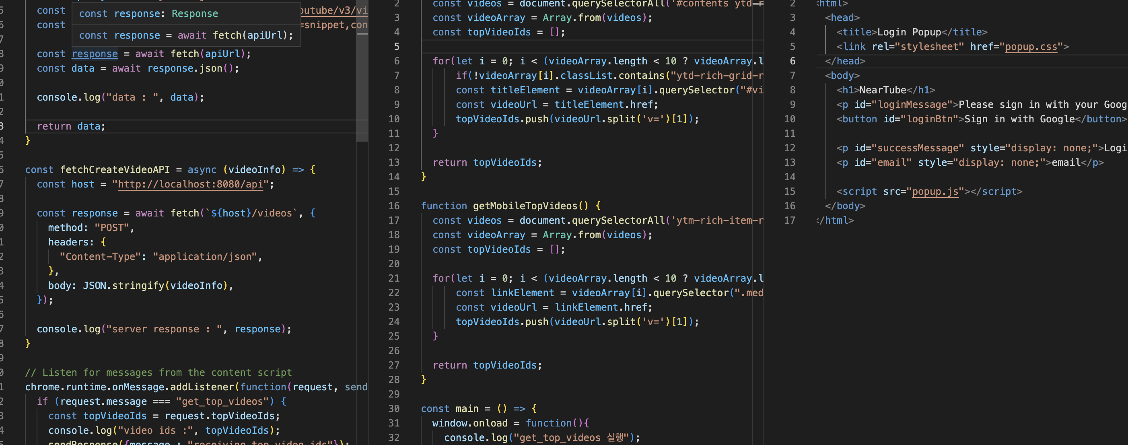Click the getMobileTopVideos function name

click(x=525, y=206)
